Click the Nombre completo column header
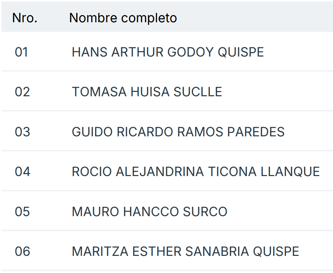Screen dimensions: 333x273 (123, 18)
